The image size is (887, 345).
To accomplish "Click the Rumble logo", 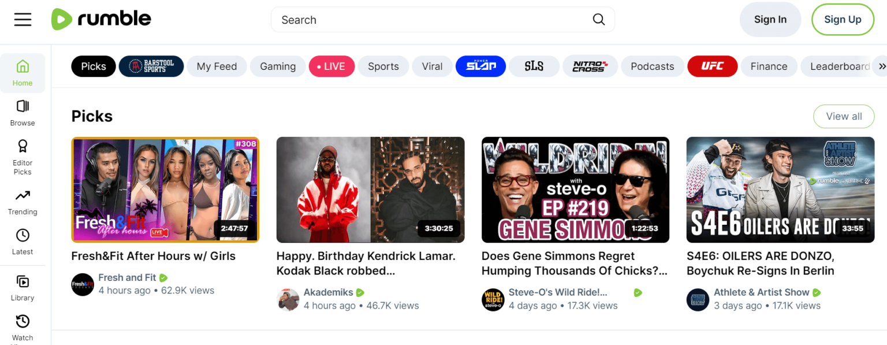I will (101, 19).
